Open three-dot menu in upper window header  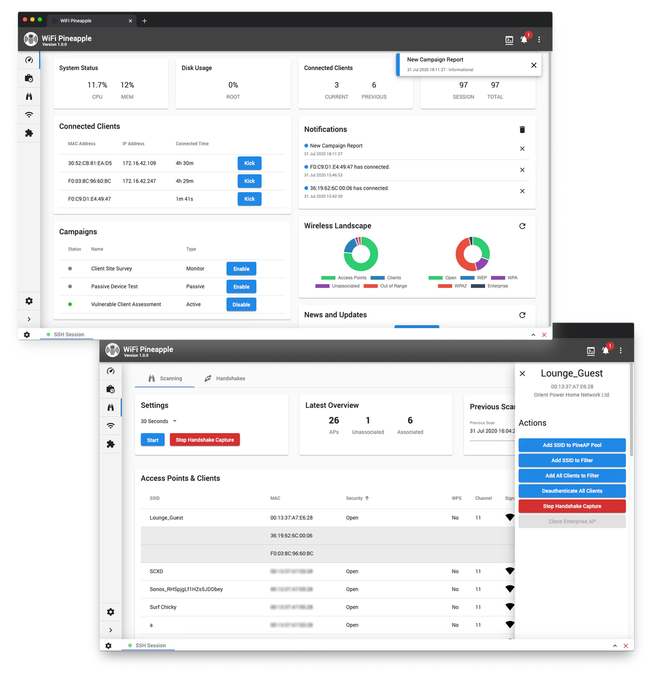[x=539, y=40]
